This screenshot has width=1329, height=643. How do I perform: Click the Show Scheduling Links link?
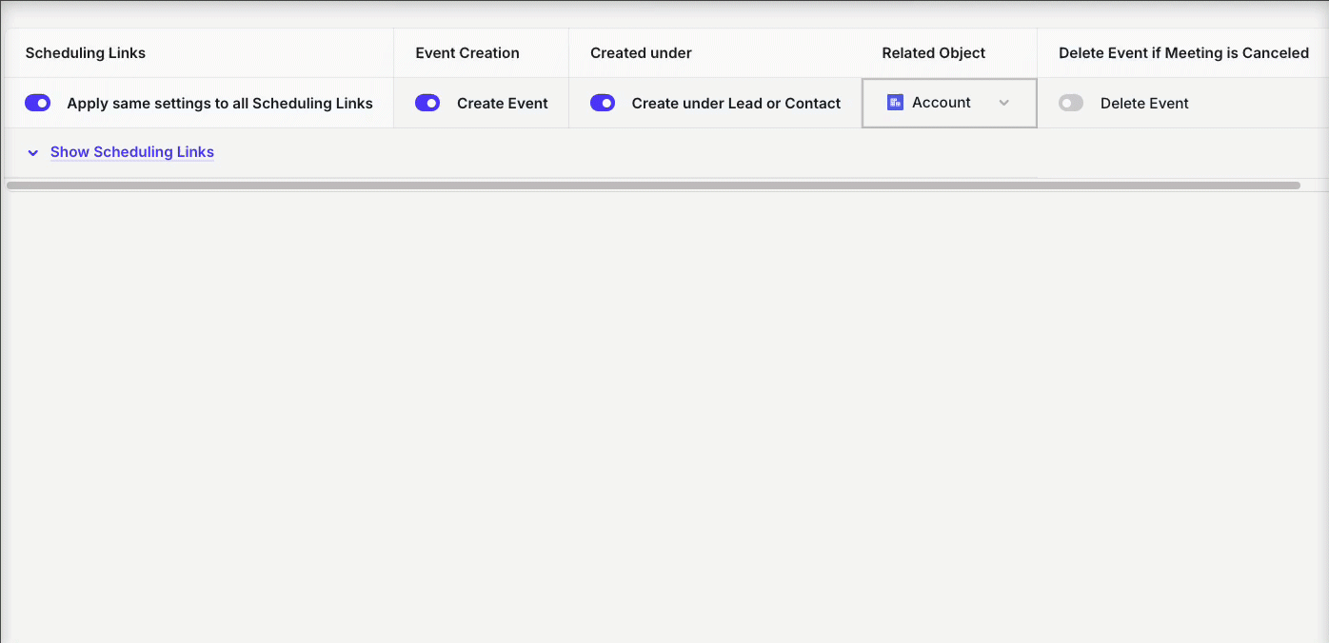132,152
